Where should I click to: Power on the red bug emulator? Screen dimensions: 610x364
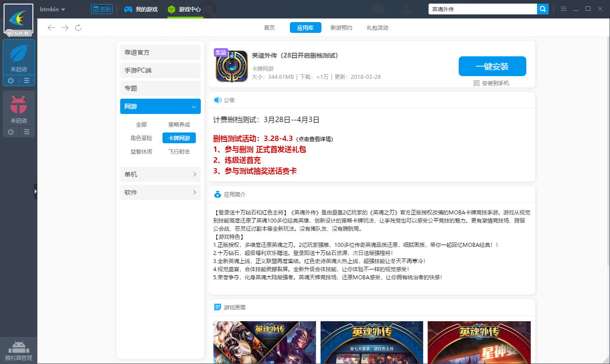pyautogui.click(x=11, y=132)
